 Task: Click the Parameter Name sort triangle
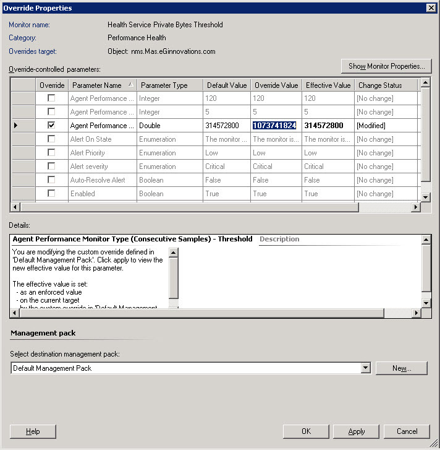[130, 84]
